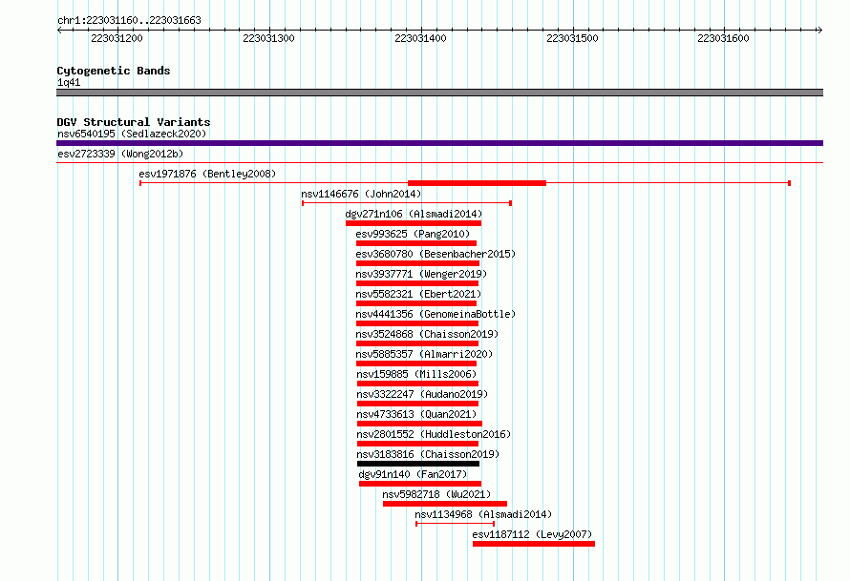
Task: Click the DGV Structural Variants track title
Action: click(134, 122)
